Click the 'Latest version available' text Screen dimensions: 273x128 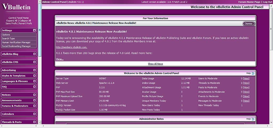(x=164, y=2)
